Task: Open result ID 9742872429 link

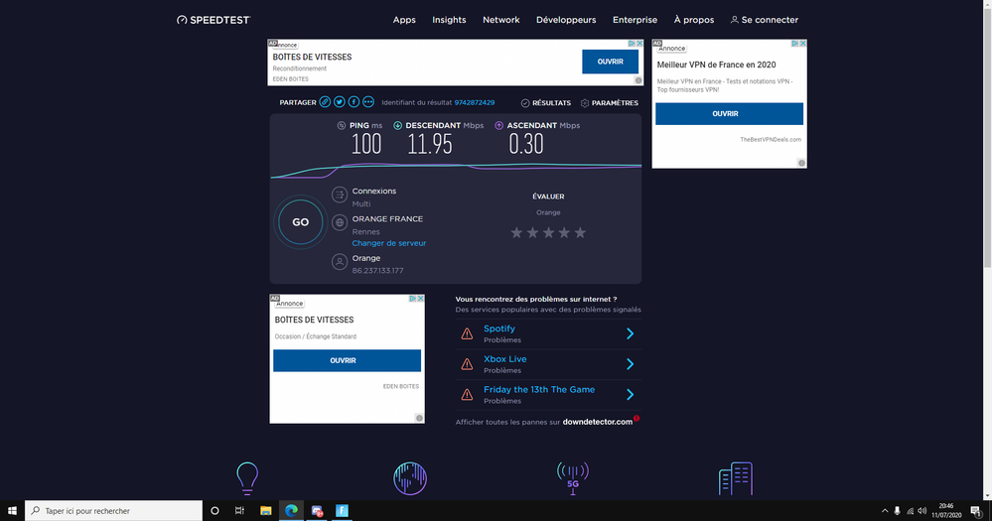Action: point(475,102)
